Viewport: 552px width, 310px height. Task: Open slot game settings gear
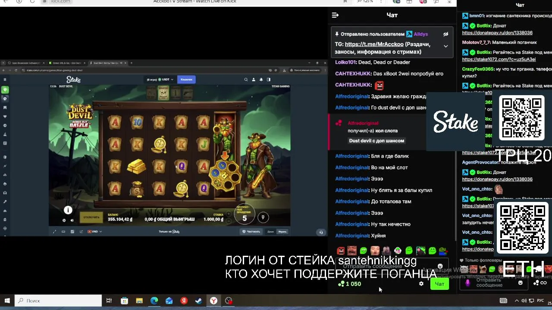coord(64,220)
